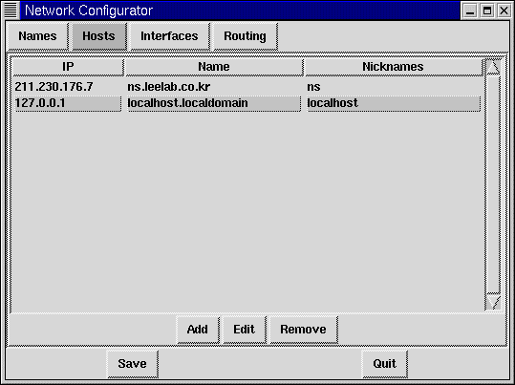Screen dimensions: 515x385
Task: Click the Edit host button
Action: [245, 330]
